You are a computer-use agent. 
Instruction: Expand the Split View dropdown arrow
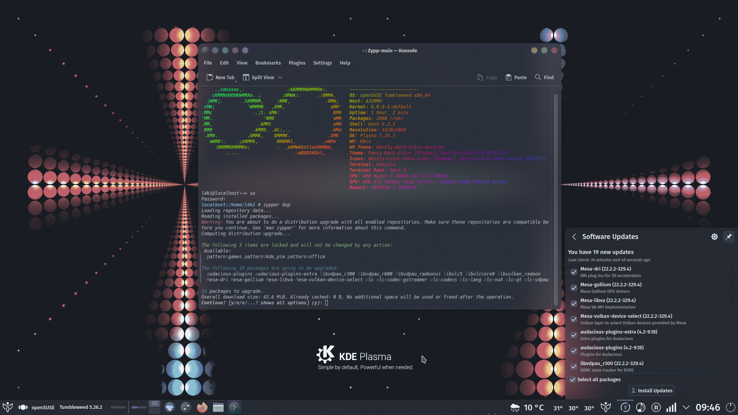click(x=280, y=77)
